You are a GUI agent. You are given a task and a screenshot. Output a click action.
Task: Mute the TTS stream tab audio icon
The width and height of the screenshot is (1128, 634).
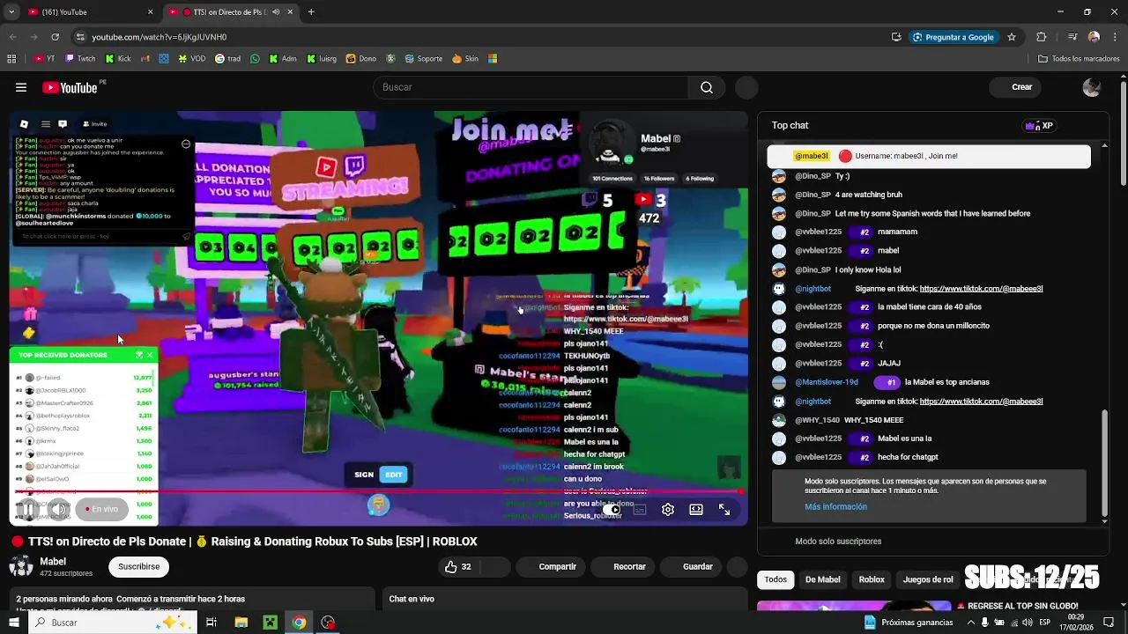[x=276, y=12]
